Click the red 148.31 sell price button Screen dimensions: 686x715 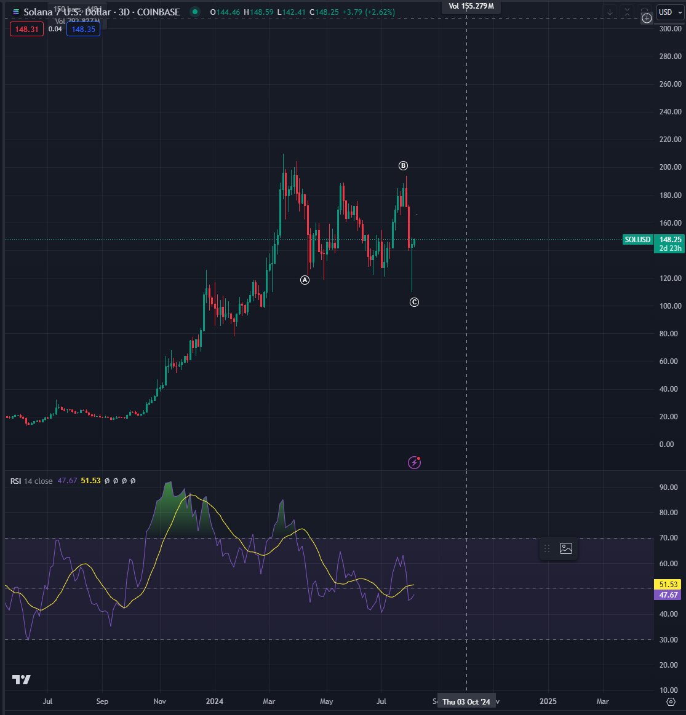point(27,29)
